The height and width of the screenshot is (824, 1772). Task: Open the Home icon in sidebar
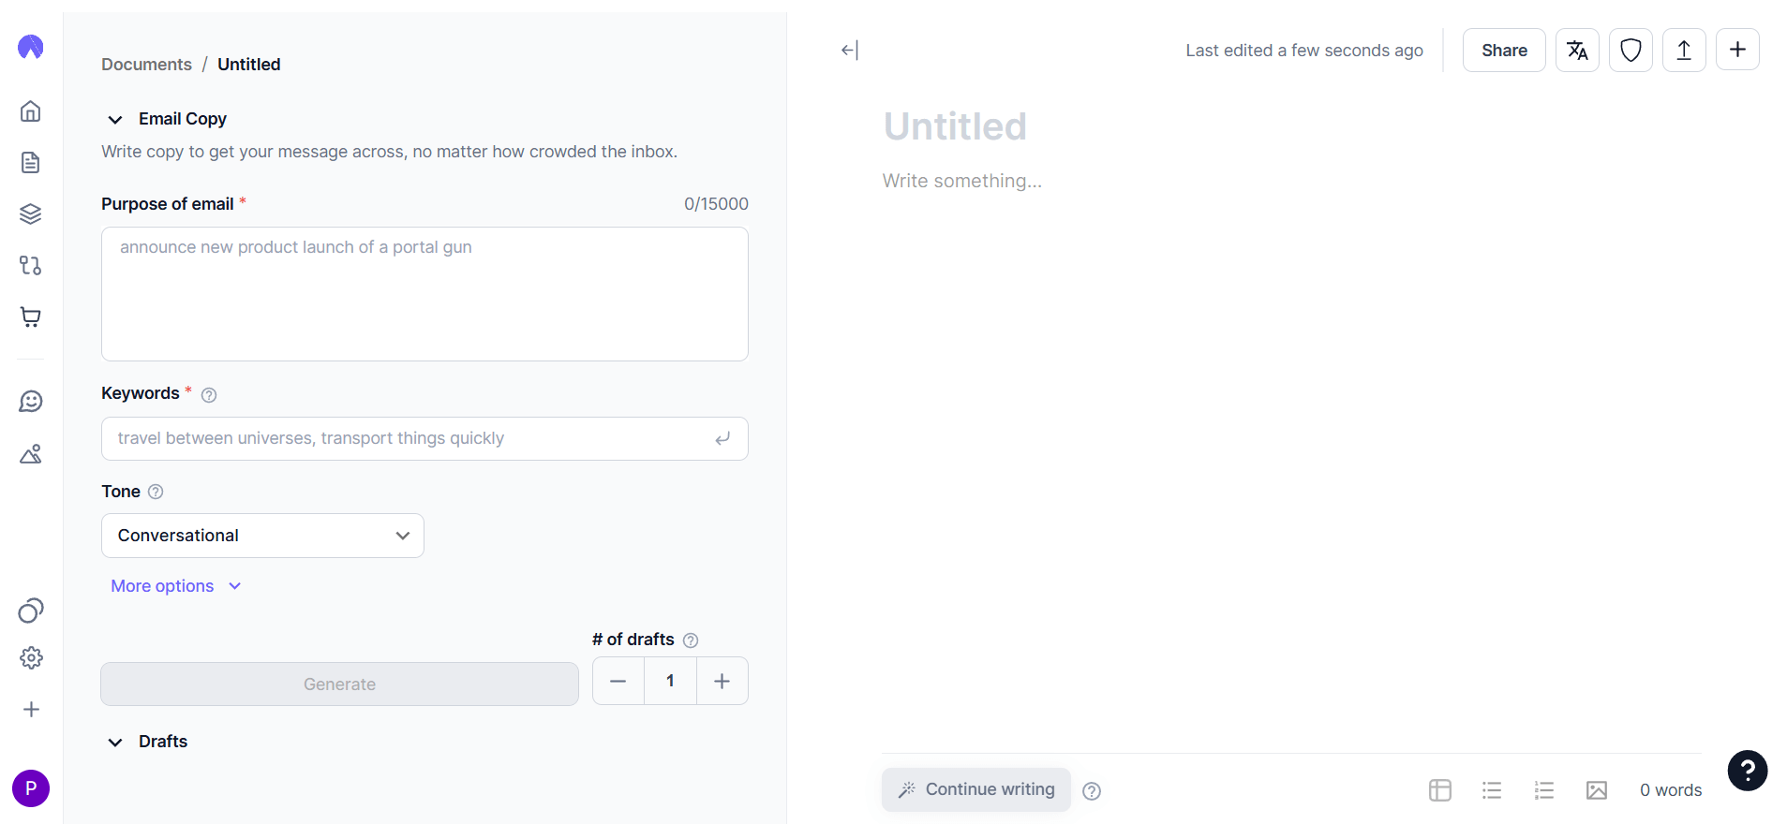coord(31,111)
